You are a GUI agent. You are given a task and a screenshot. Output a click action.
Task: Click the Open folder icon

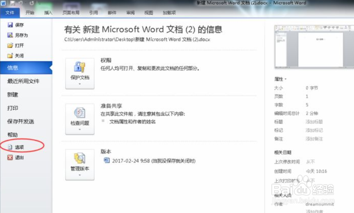pyautogui.click(x=10, y=45)
